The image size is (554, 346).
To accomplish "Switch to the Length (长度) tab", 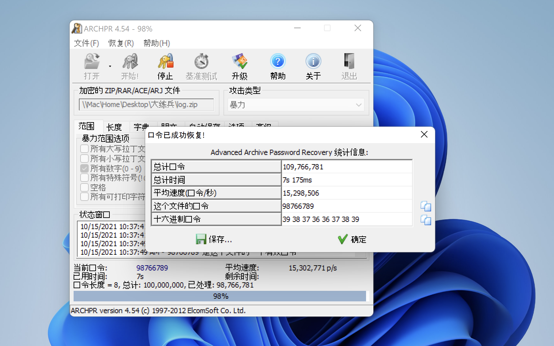I will click(x=114, y=127).
